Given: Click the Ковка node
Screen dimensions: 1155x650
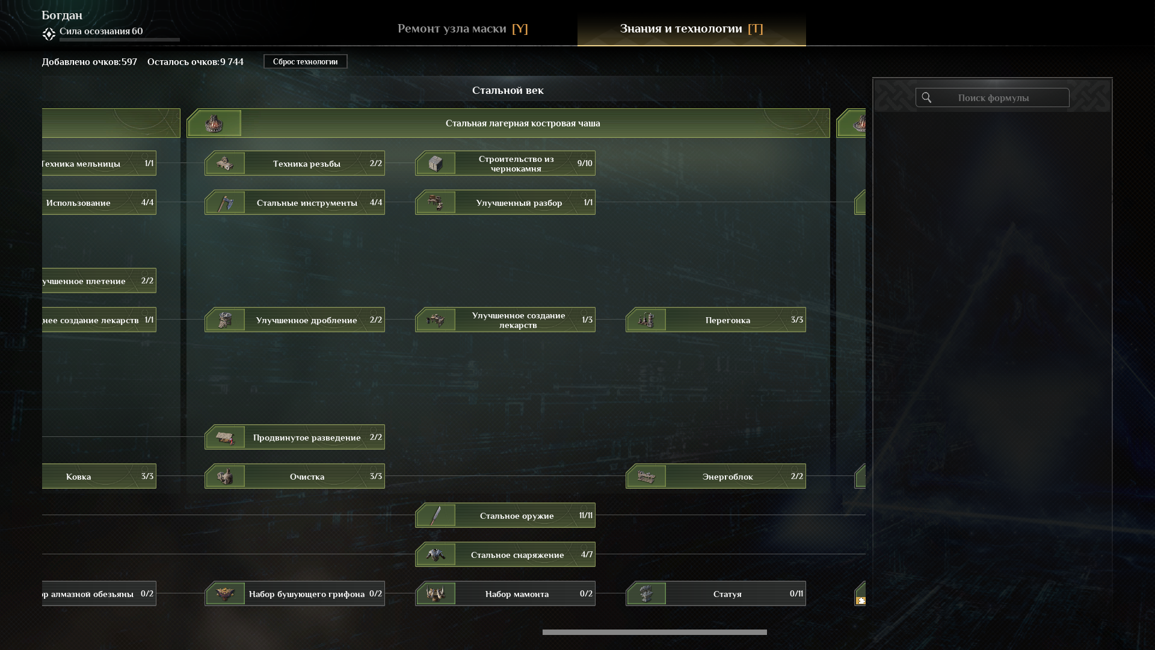Looking at the screenshot, I should point(99,476).
